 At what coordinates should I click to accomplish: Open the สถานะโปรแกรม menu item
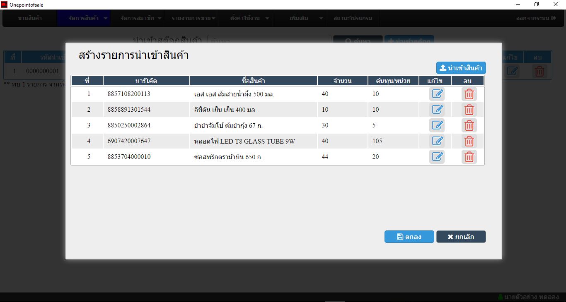tap(353, 18)
